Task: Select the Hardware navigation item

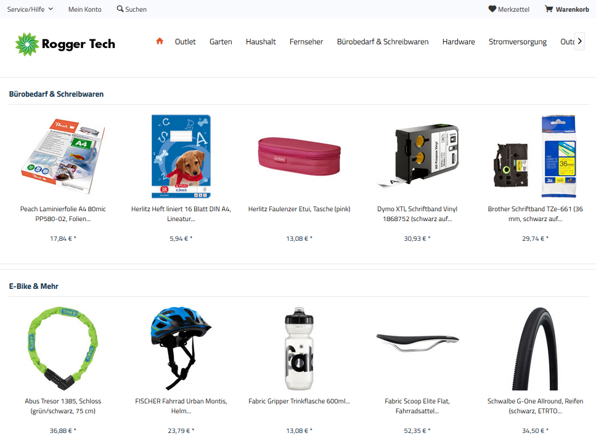Action: [x=459, y=42]
